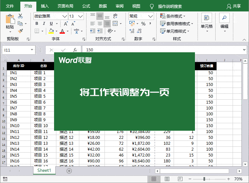Select the Format Painter brush
The height and width of the screenshot is (183, 249).
click(x=20, y=31)
